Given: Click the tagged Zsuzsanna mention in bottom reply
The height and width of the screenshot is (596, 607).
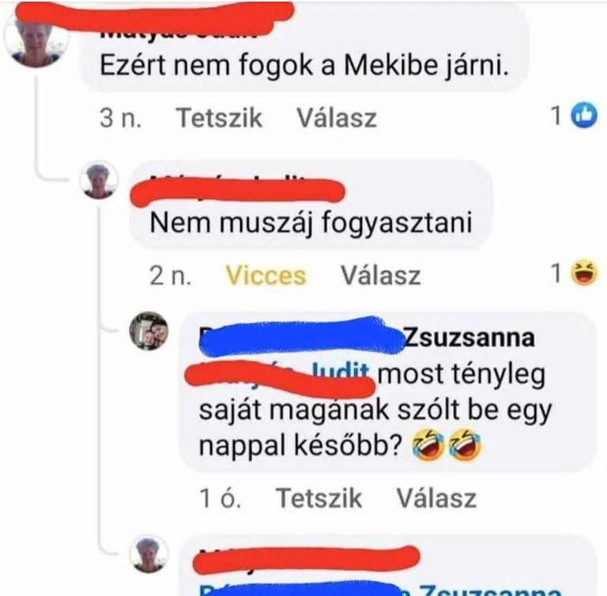Looking at the screenshot, I should tap(380, 590).
